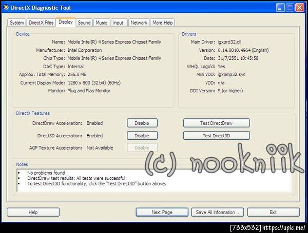Click the 'DirectX Diagnostic Tool' window title
The width and height of the screenshot is (308, 233).
pyautogui.click(x=41, y=8)
